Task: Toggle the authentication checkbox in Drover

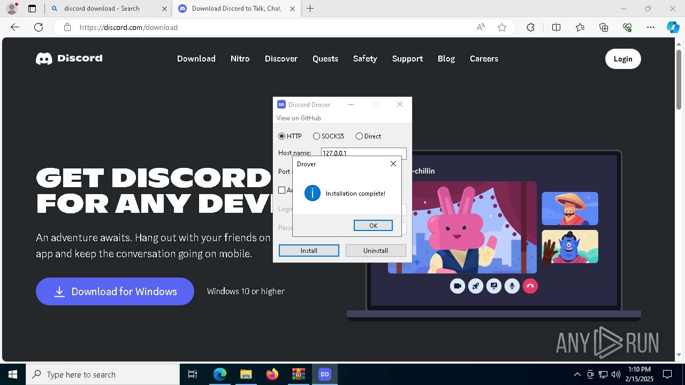Action: (x=282, y=190)
